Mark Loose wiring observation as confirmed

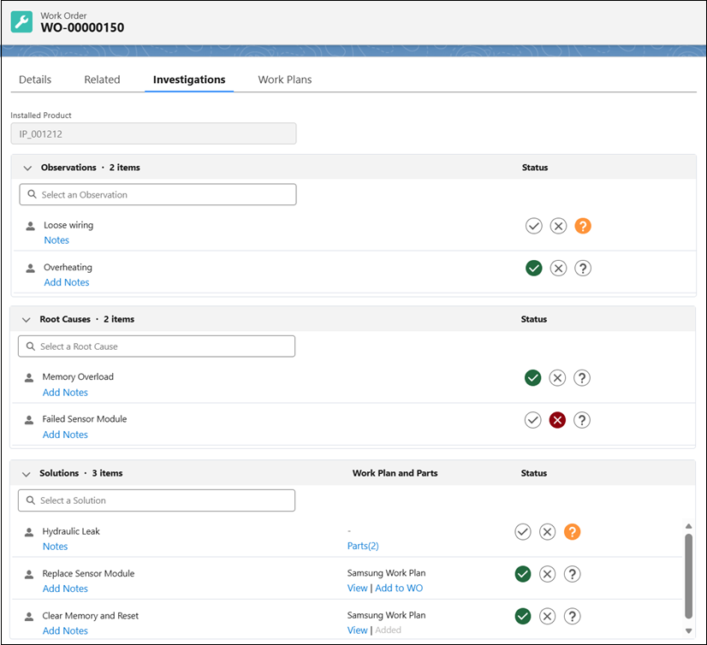534,226
